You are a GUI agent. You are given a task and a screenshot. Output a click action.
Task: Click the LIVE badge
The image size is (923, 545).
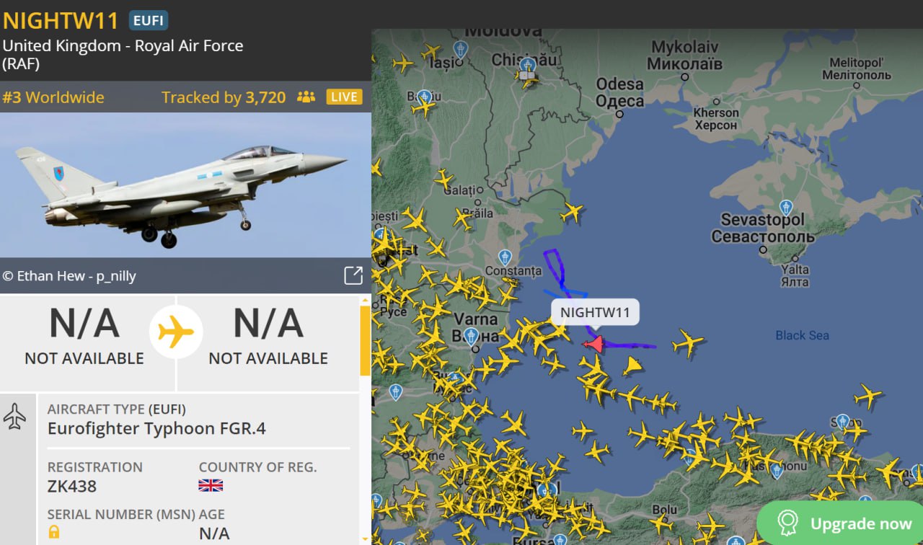click(344, 97)
